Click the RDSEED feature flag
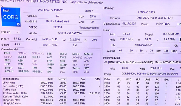Viewport: 181px width, 106px height. click(37, 72)
